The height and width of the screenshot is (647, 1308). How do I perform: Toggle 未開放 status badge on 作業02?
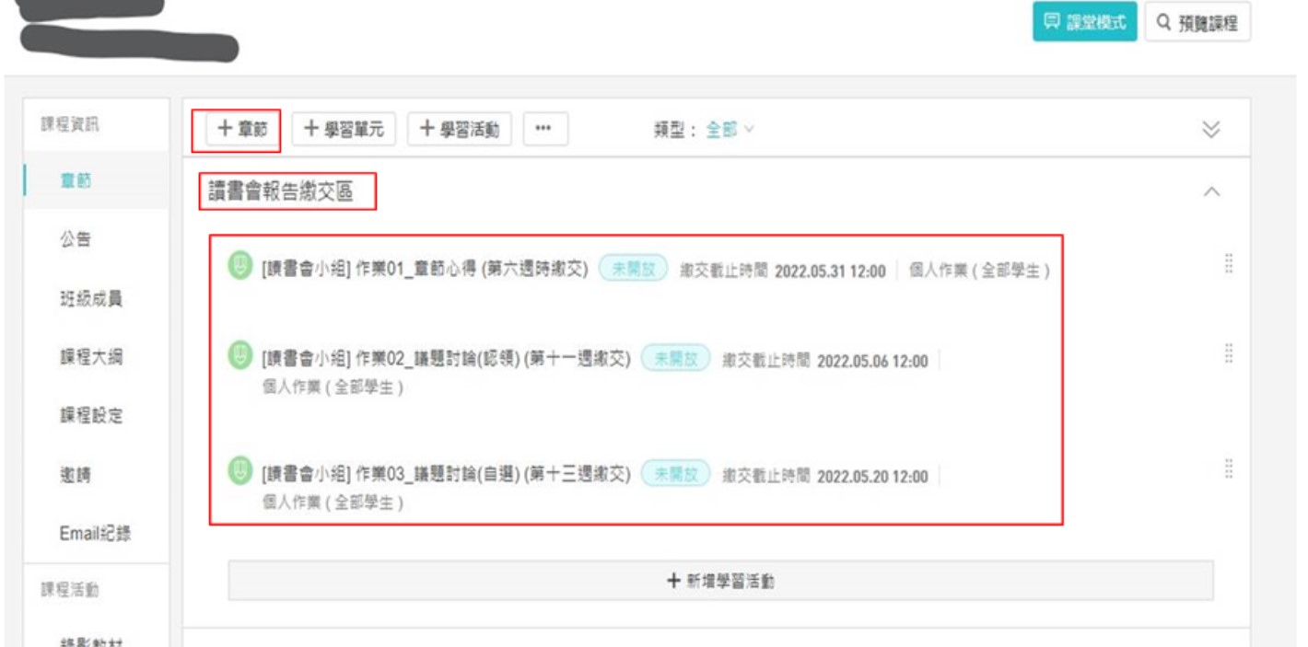point(675,359)
